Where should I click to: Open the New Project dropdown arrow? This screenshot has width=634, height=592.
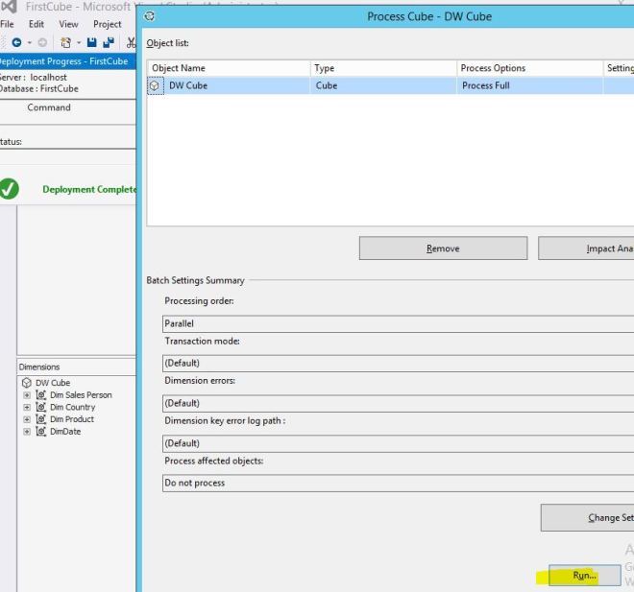(x=78, y=43)
